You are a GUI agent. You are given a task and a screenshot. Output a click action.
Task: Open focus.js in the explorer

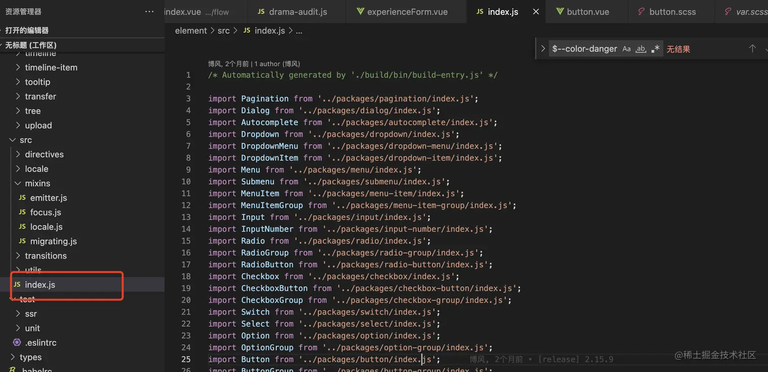click(x=45, y=212)
